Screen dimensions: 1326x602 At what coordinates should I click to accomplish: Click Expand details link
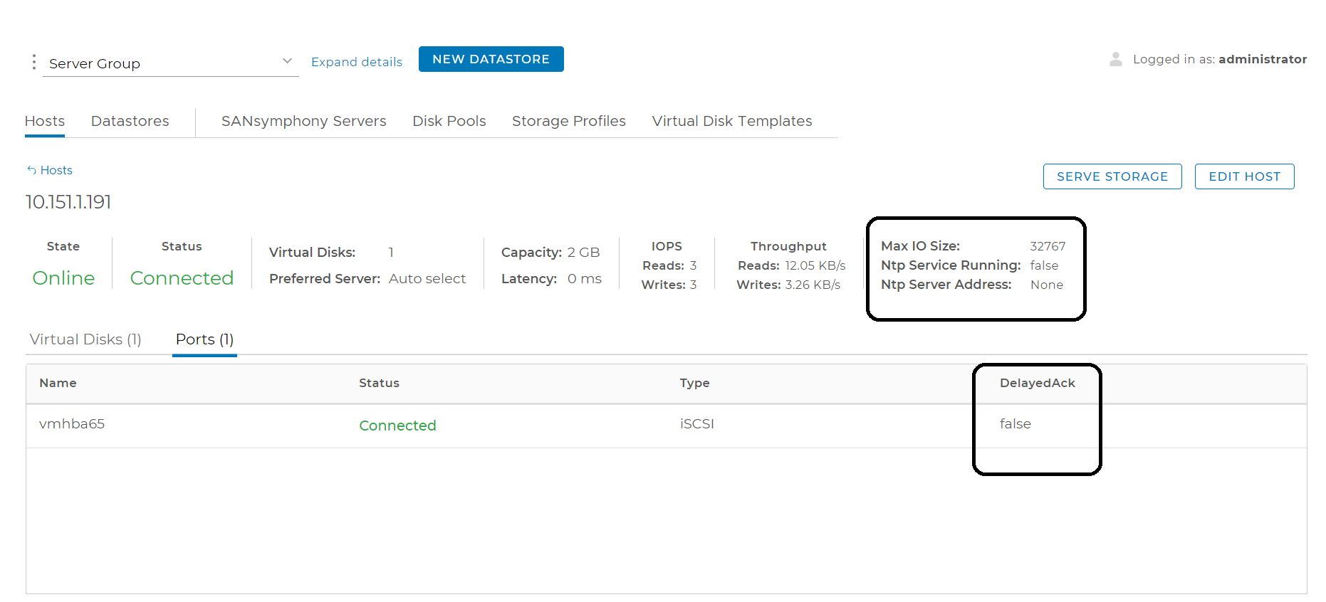[x=356, y=62]
